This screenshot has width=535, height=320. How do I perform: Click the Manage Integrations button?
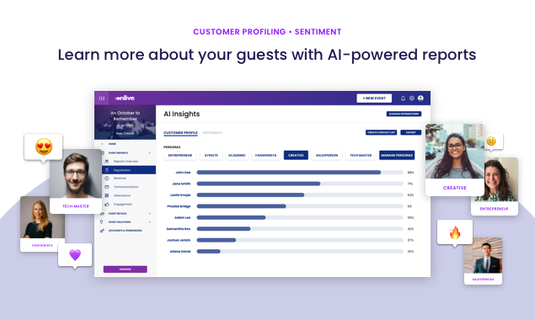tap(404, 114)
